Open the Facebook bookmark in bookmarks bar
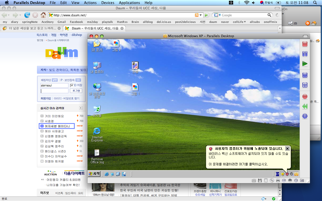Image resolution: width=322 pixels, height=201 pixels. coord(76,22)
